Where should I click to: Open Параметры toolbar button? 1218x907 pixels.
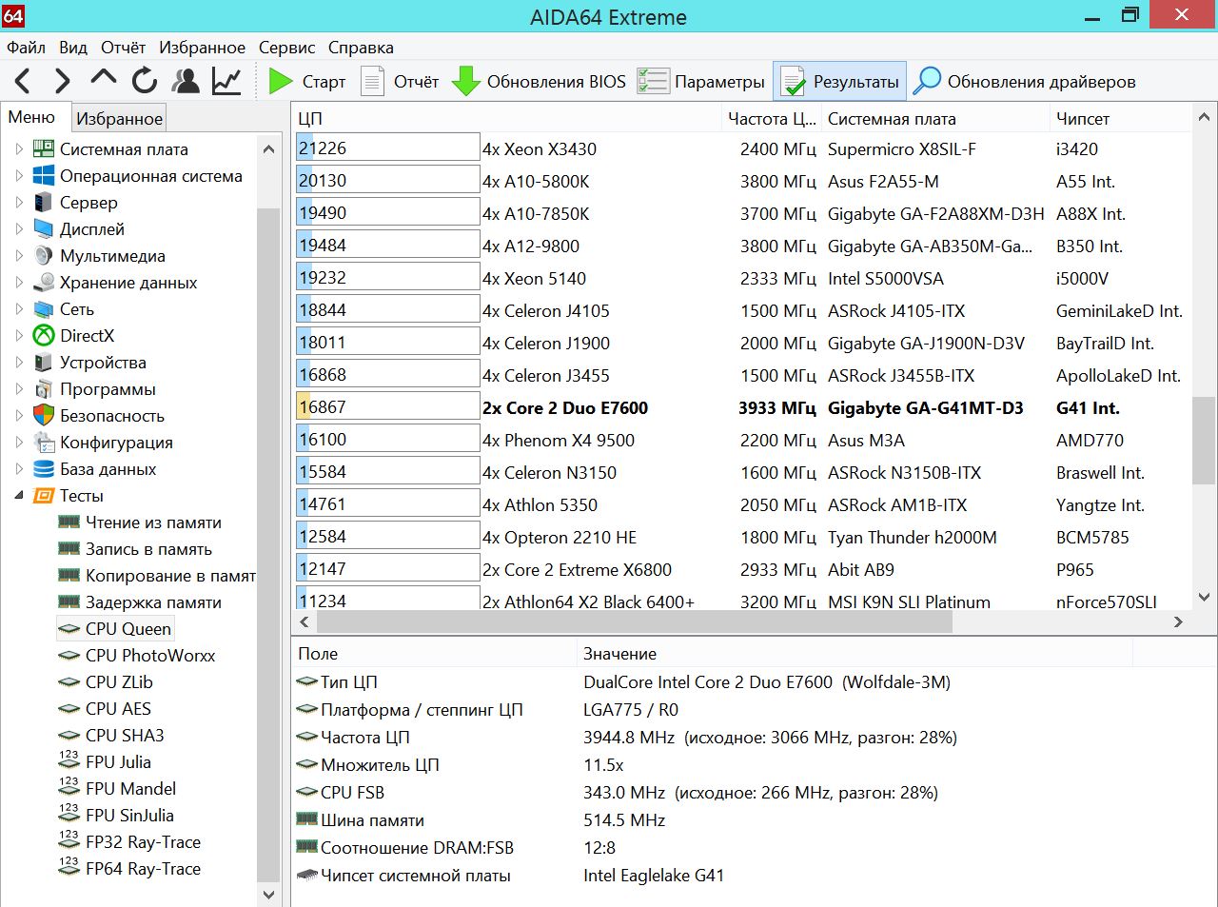click(x=701, y=82)
